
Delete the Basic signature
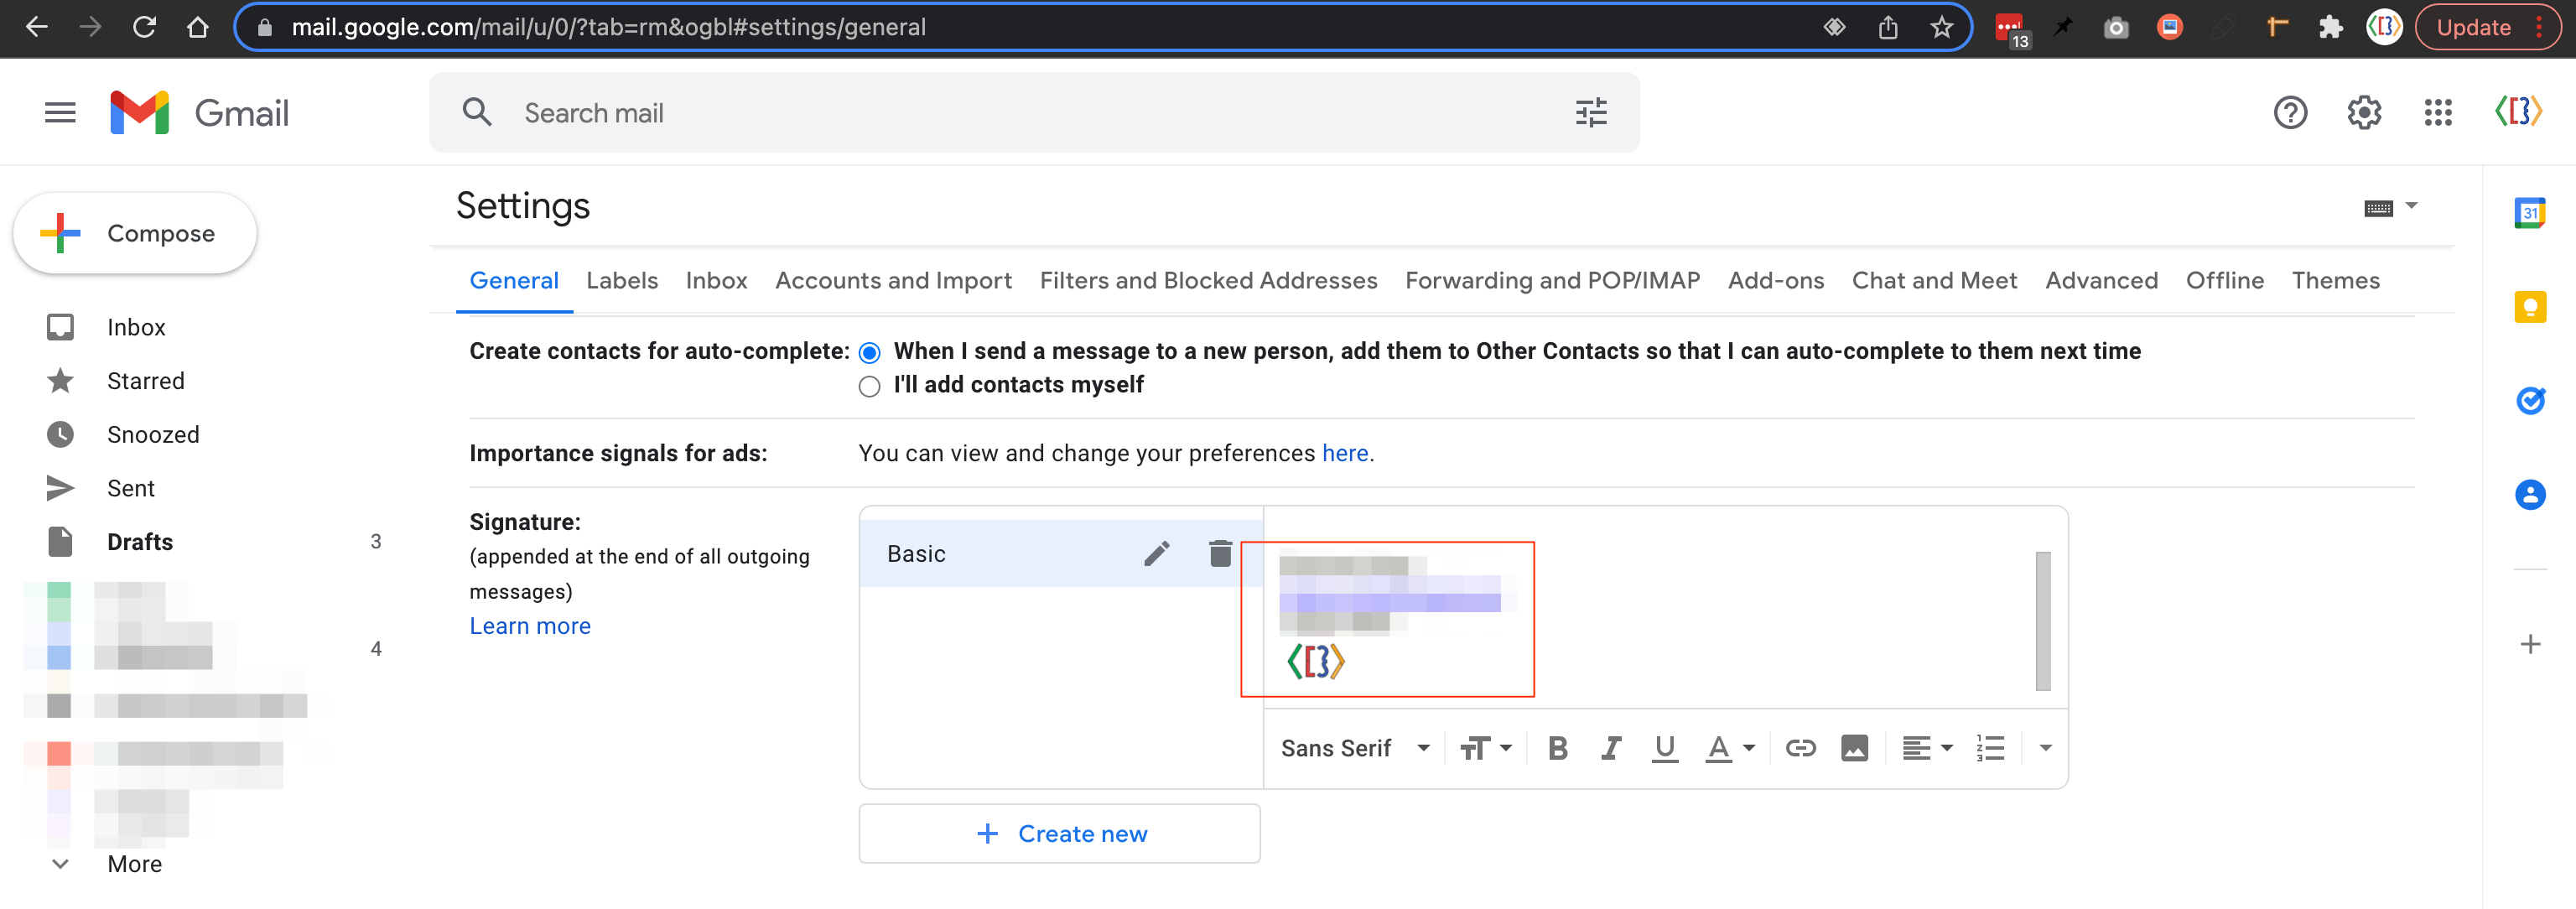point(1220,553)
